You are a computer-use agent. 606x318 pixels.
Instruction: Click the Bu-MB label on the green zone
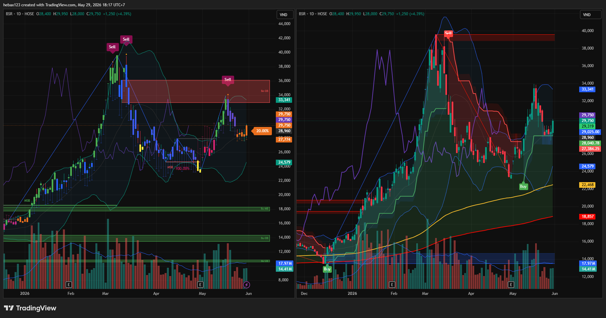click(x=264, y=209)
